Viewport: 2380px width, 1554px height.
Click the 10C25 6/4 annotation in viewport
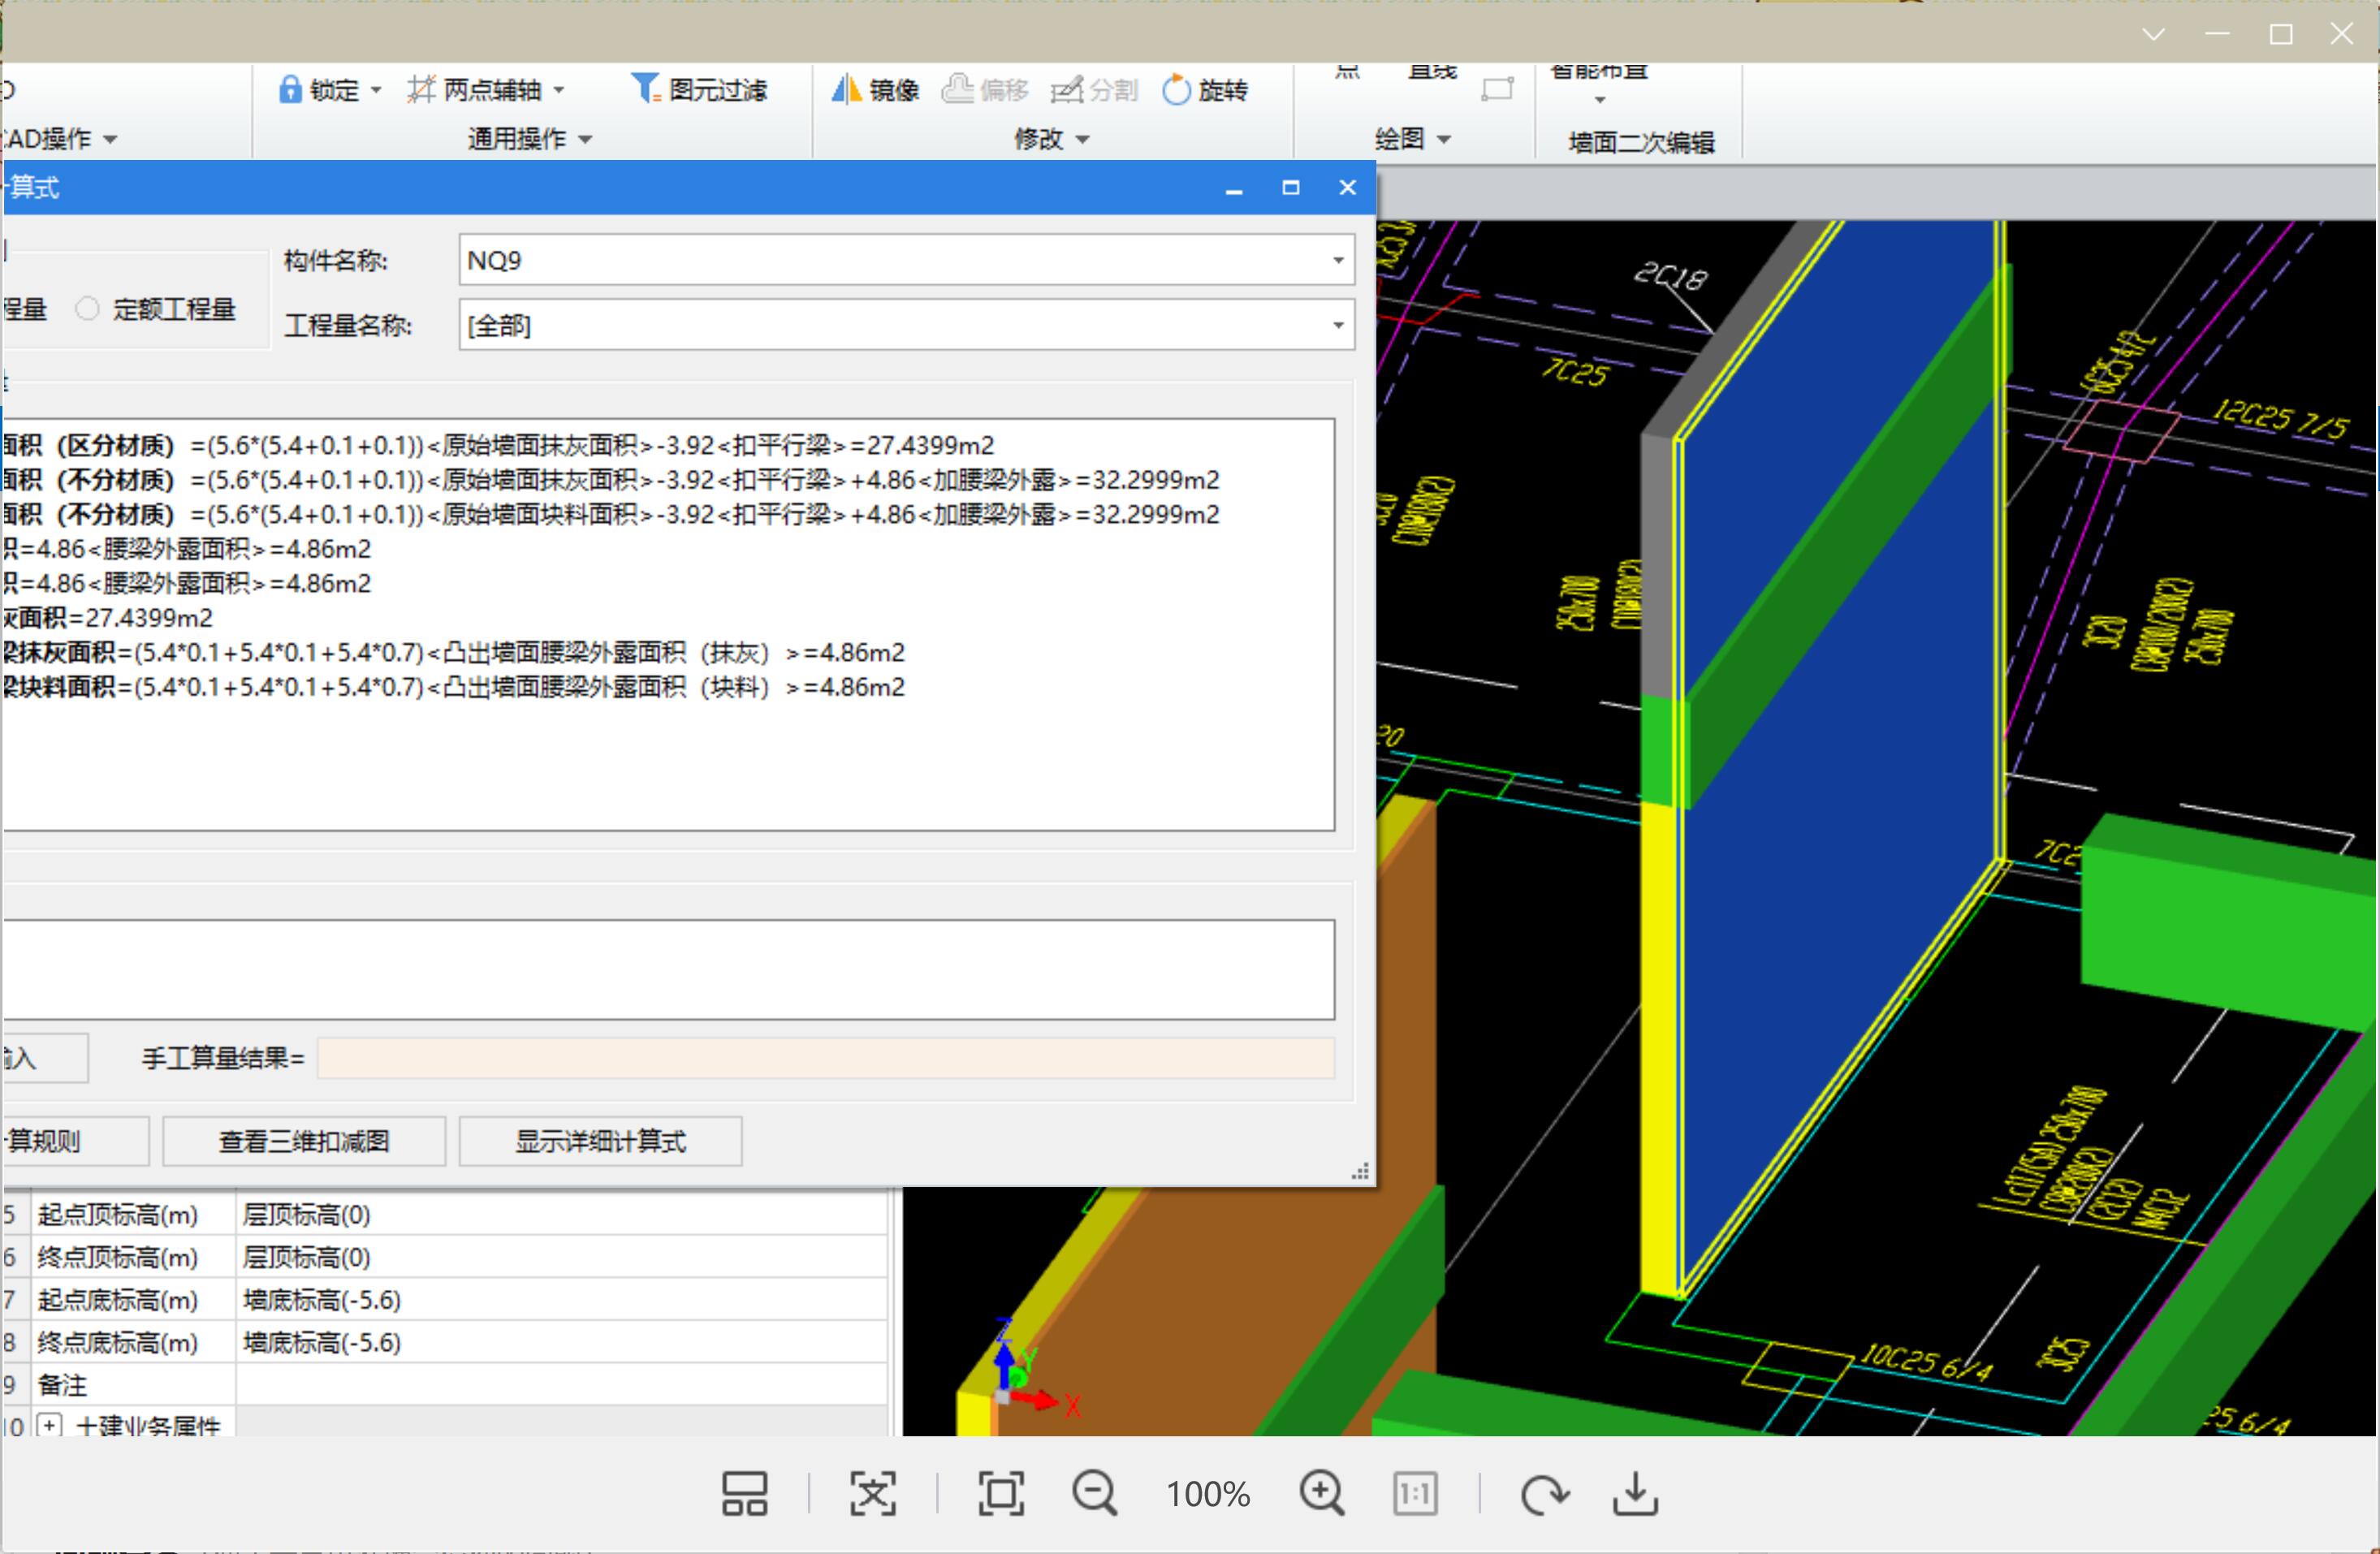pyautogui.click(x=1926, y=1362)
